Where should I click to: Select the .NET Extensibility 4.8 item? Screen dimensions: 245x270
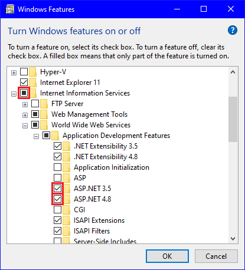(106, 157)
